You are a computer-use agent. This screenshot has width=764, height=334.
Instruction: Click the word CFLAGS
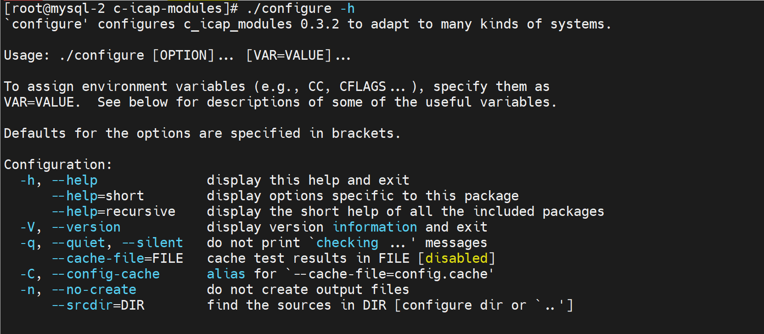pos(363,87)
